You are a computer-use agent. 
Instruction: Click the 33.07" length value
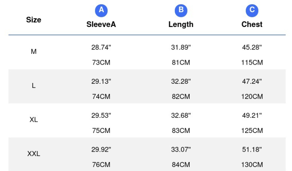[181, 149]
